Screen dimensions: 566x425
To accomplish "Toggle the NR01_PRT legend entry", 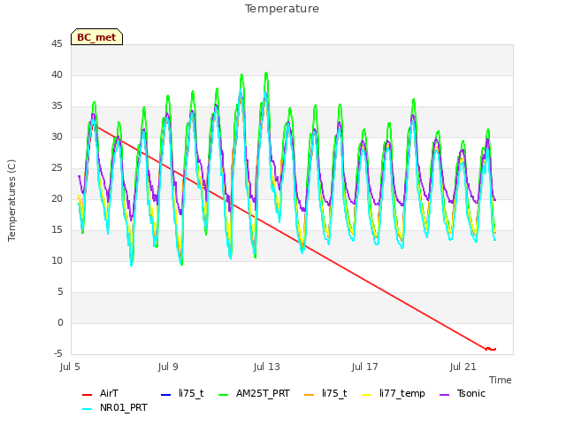I will [115, 407].
